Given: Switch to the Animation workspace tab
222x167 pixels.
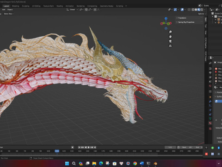Looking at the screenshot, I should pyautogui.click(x=69, y=6).
